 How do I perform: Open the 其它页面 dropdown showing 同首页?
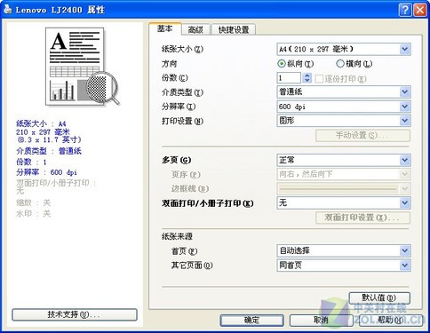tap(344, 266)
